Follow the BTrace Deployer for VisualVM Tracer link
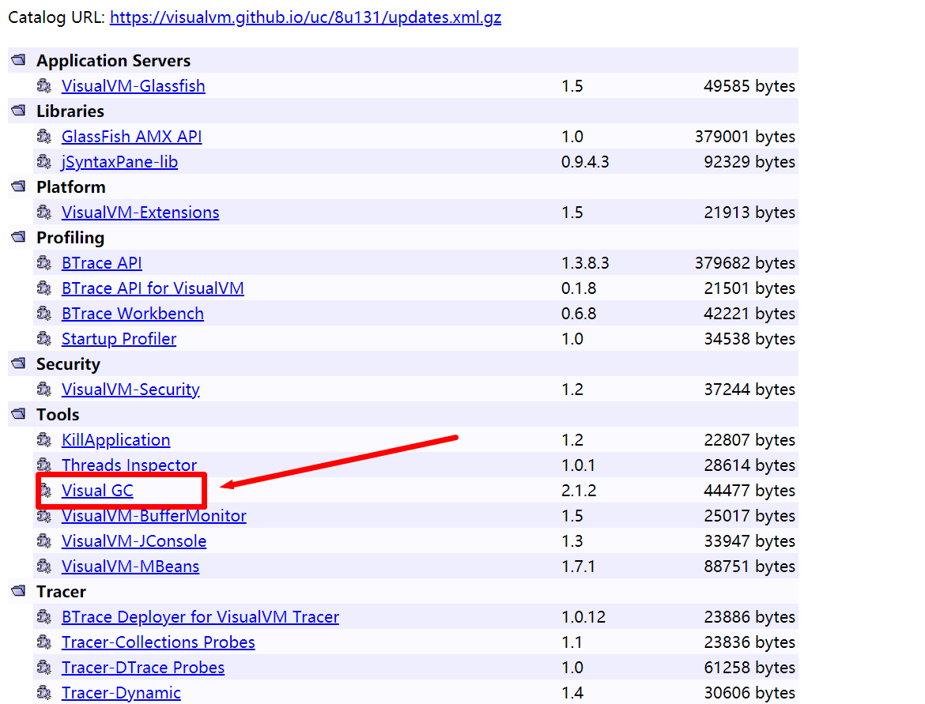The width and height of the screenshot is (925, 704). click(x=201, y=617)
